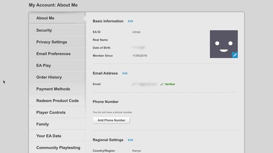This screenshot has width=273, height=153.
Task: Click the Phone Number heading
Action: point(106,102)
